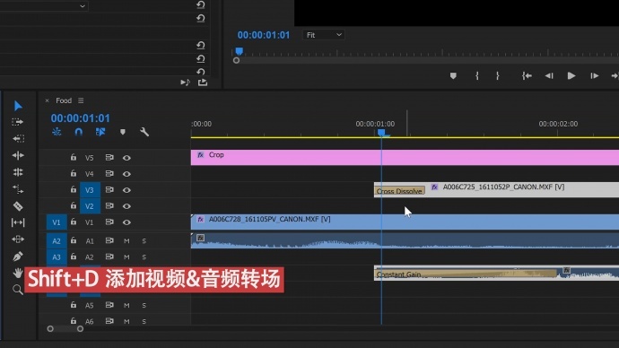Toggle the magnet Snap icon in timeline
Image resolution: width=619 pixels, height=348 pixels.
79,132
